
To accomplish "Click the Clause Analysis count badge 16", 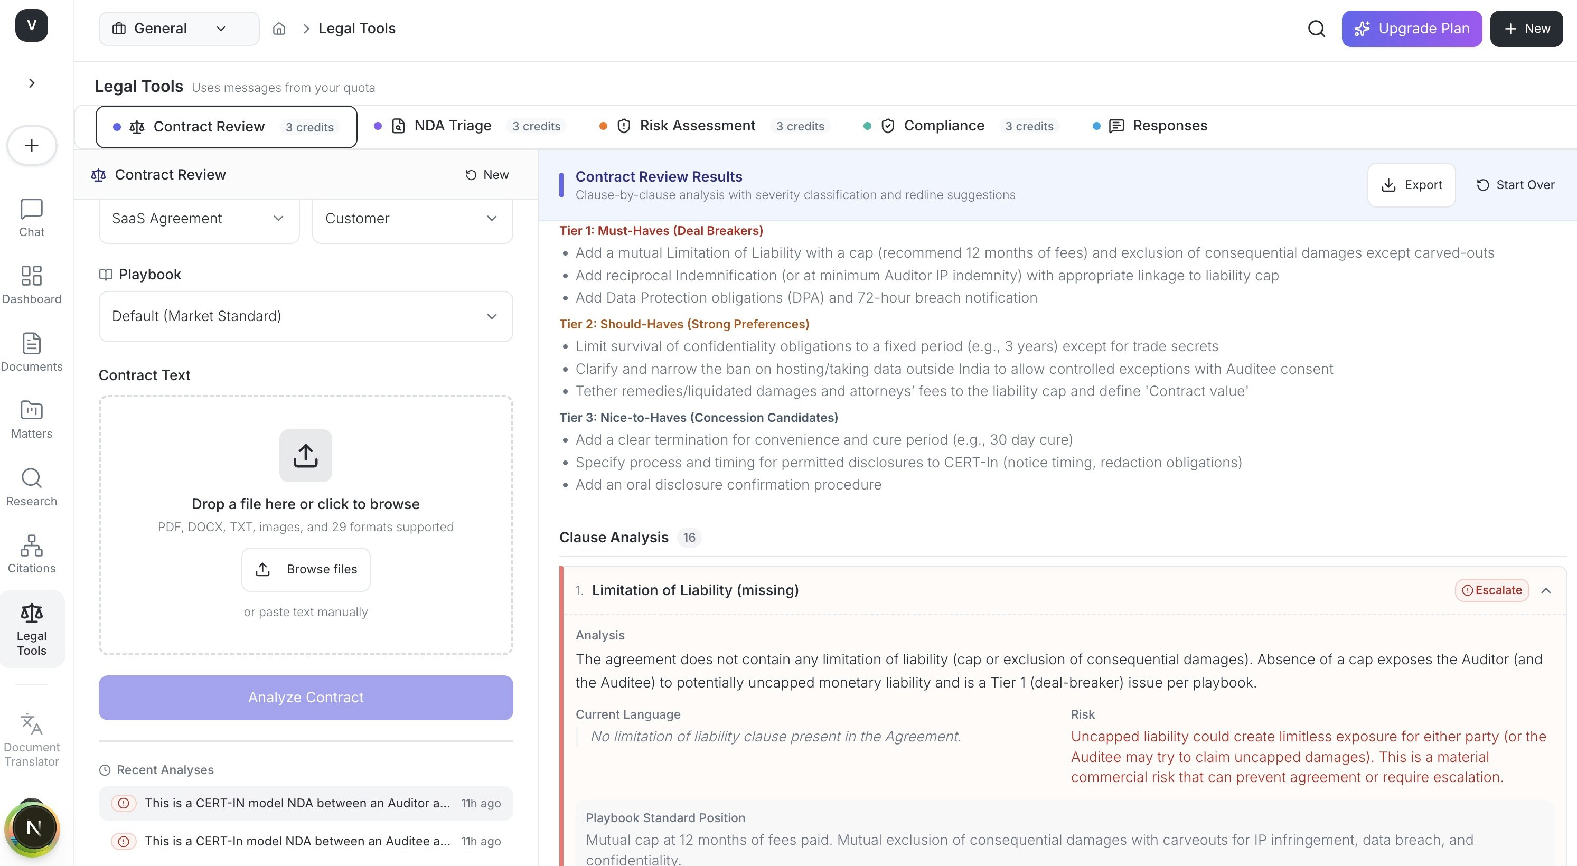I will click(689, 538).
